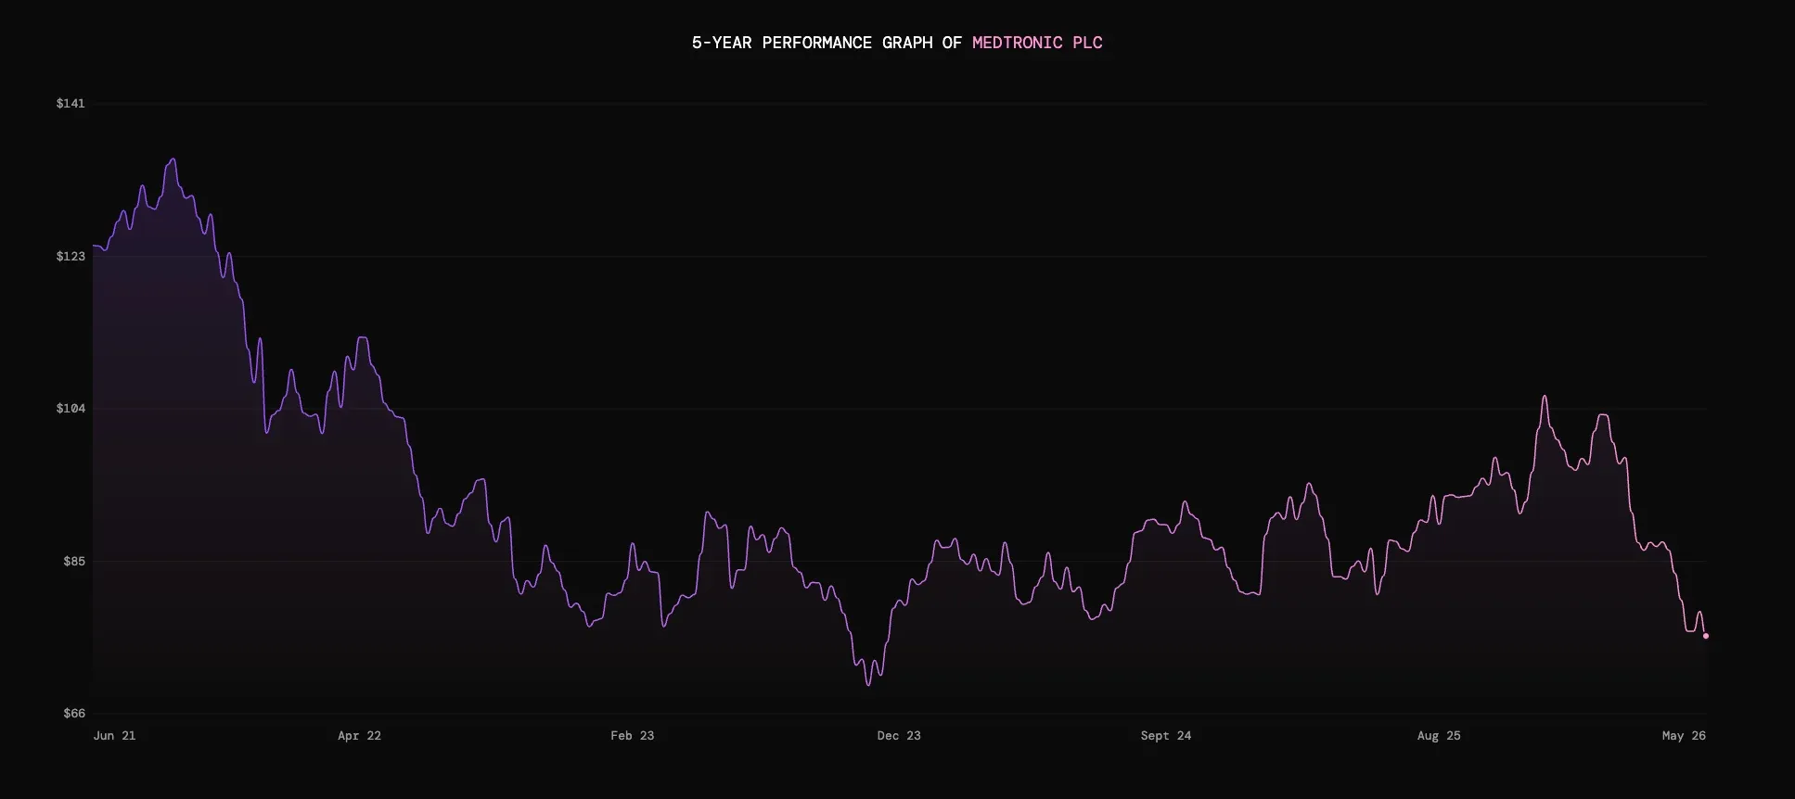The height and width of the screenshot is (799, 1795).
Task: Click the Dec 23 x-axis label
Action: (899, 736)
